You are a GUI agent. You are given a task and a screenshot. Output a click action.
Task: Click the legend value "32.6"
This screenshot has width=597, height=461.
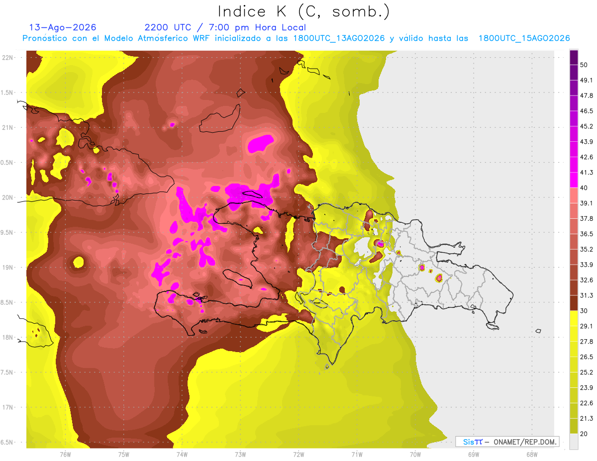coord(587,280)
